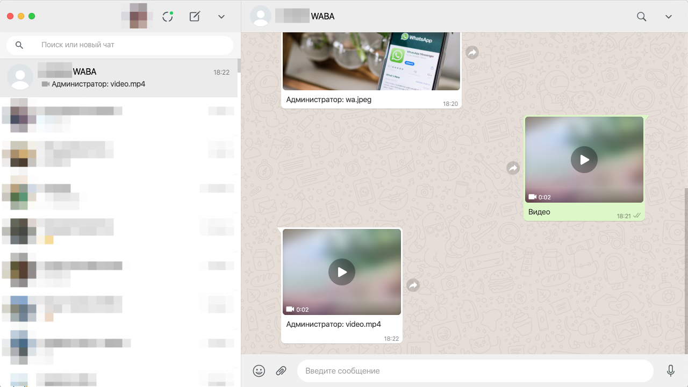Start a new chat with compose icon
The width and height of the screenshot is (688, 387).
click(x=195, y=17)
